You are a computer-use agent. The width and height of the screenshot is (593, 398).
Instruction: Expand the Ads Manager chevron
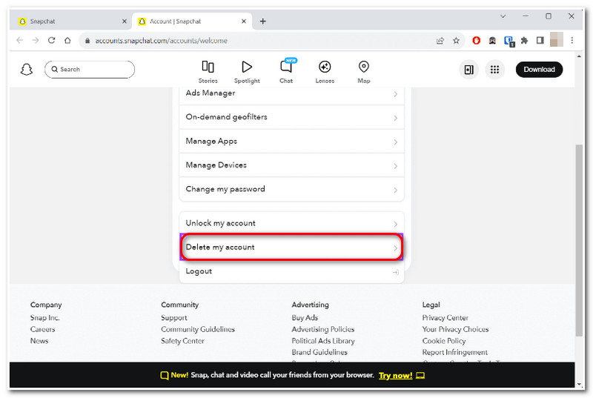396,93
